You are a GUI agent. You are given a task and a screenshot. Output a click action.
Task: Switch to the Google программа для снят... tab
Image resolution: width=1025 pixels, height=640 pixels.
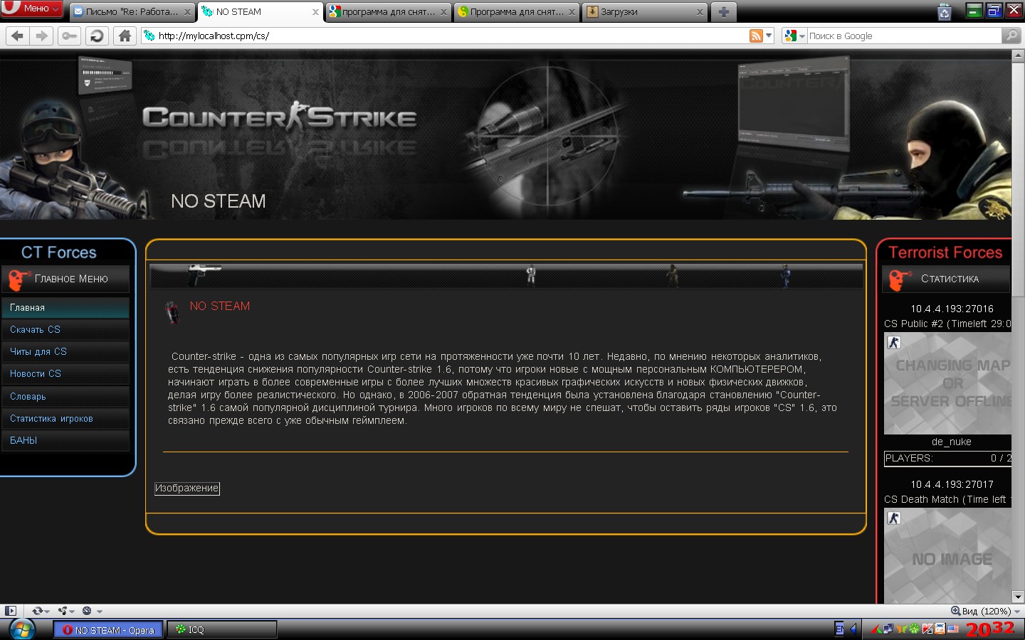(388, 11)
